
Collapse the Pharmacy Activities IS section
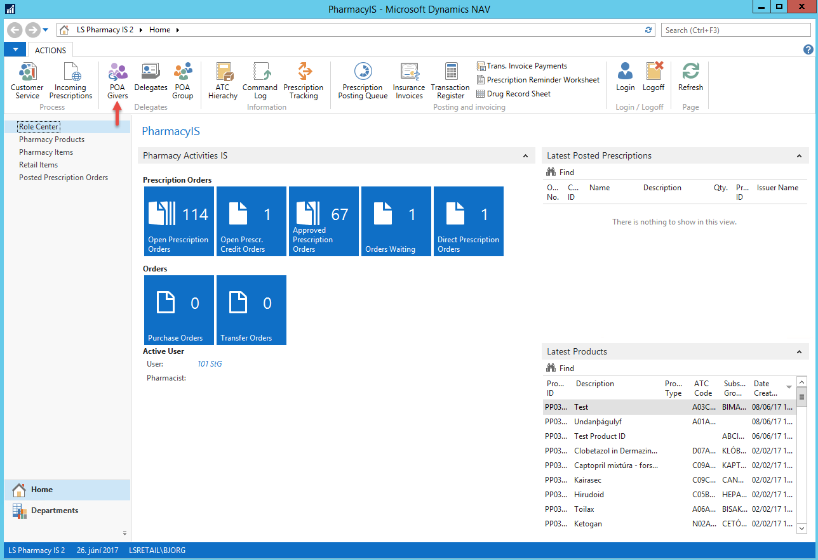coord(525,156)
